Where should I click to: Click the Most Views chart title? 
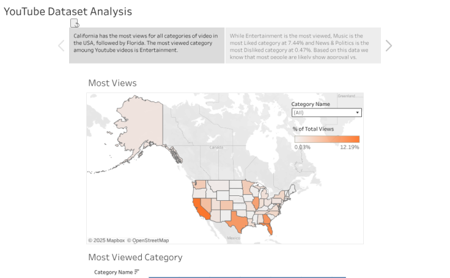(112, 83)
